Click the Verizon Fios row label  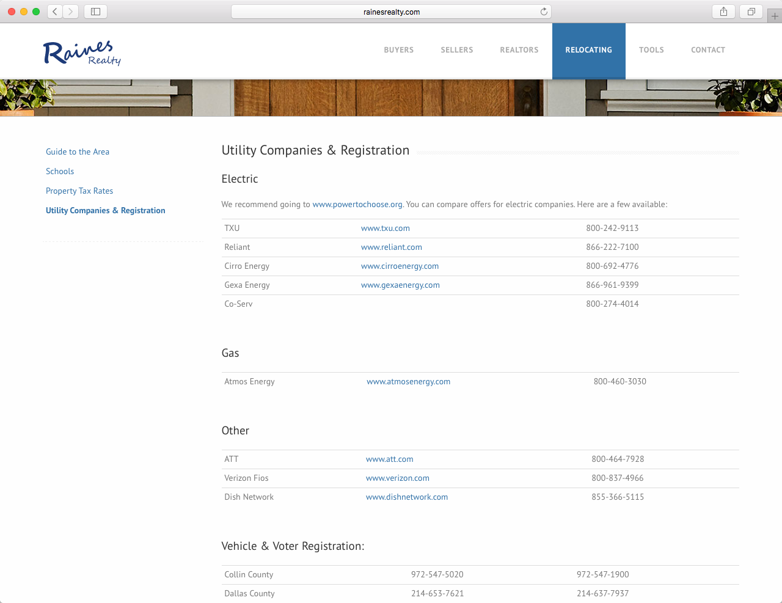[246, 478]
